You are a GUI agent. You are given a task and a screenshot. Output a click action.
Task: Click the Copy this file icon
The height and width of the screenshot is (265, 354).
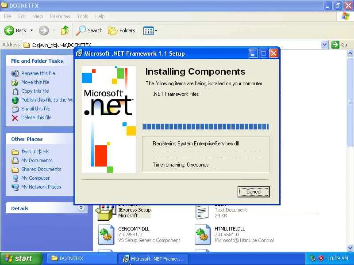pos(15,91)
